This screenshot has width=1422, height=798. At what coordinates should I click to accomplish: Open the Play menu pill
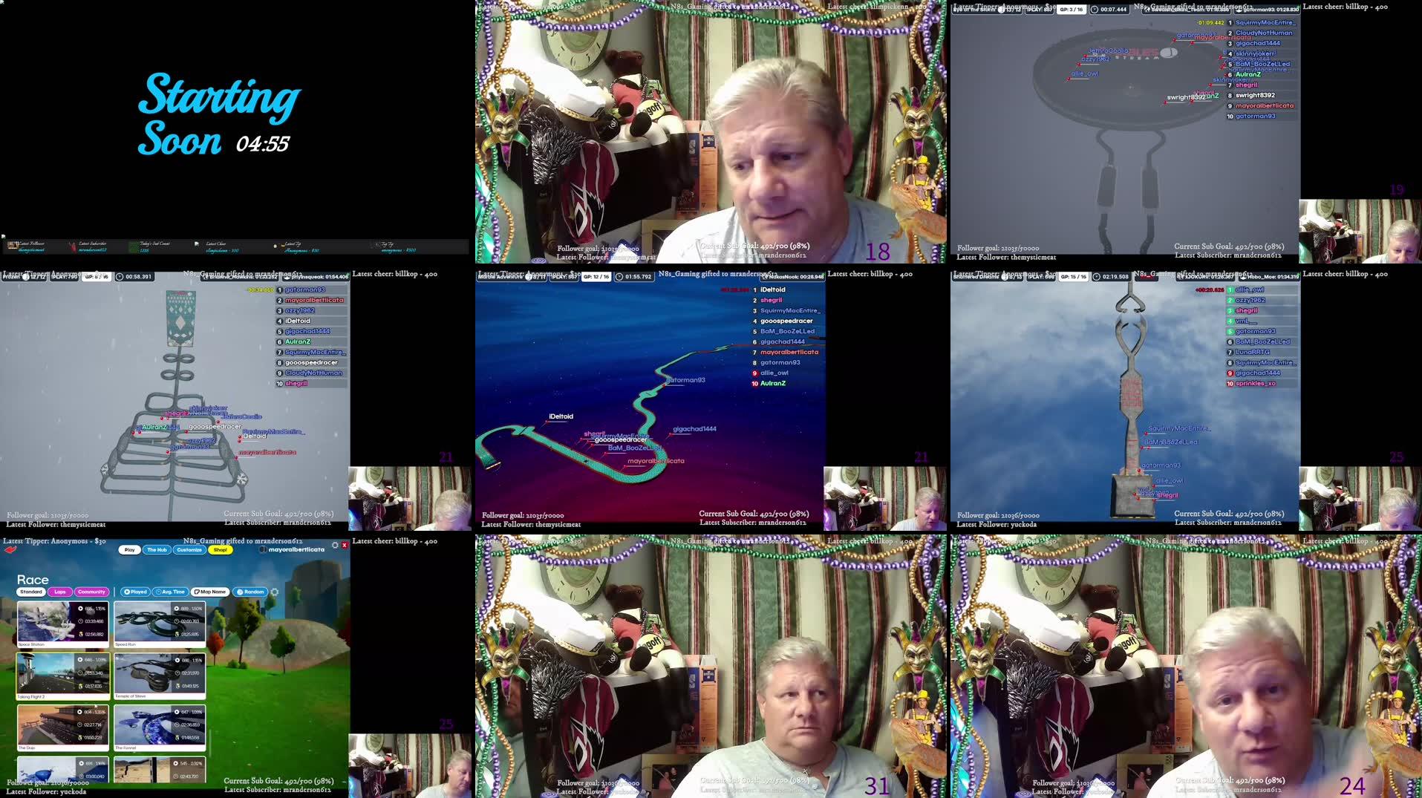129,550
